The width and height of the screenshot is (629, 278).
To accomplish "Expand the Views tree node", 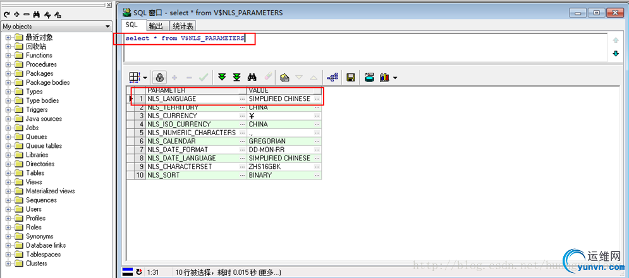I will tap(8, 182).
